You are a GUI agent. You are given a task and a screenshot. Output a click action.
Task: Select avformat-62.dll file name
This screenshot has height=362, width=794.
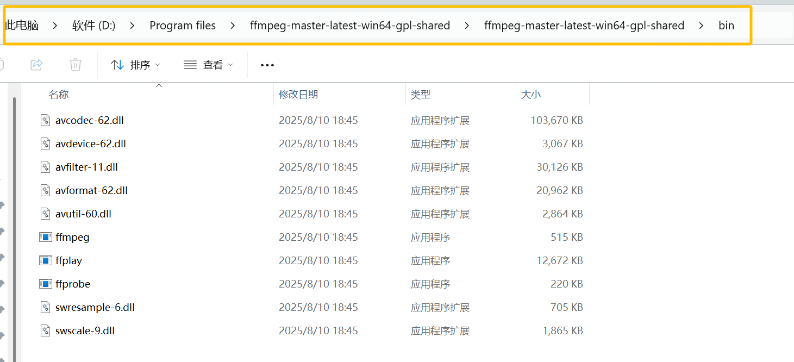pos(91,190)
